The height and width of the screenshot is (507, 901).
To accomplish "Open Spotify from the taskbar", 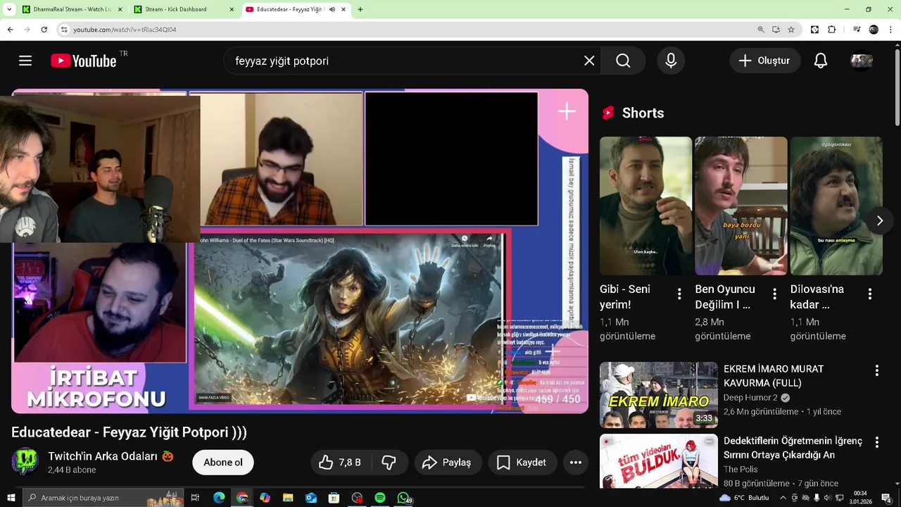I will pyautogui.click(x=380, y=498).
